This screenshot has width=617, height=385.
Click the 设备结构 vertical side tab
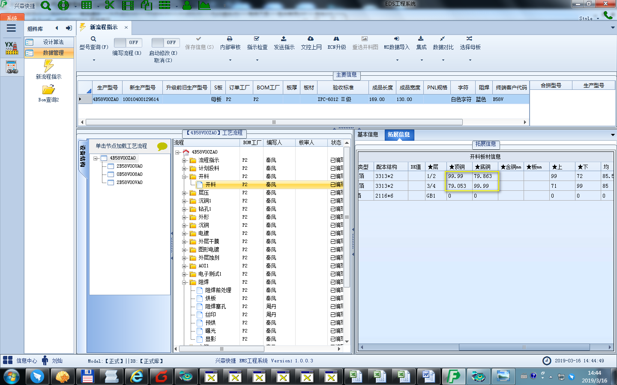coord(82,156)
